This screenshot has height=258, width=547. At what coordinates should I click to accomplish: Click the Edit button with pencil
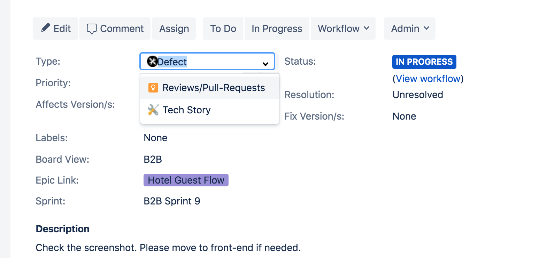[x=55, y=29]
